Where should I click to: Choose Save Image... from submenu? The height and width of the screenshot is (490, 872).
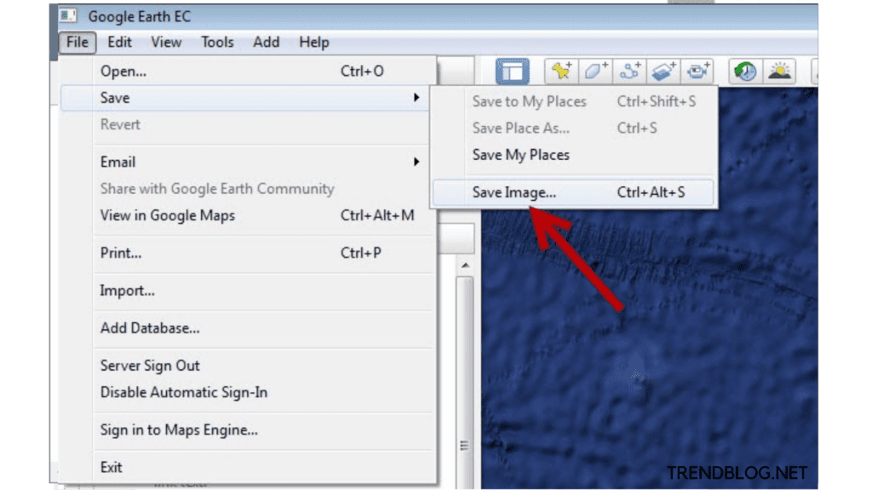573,192
